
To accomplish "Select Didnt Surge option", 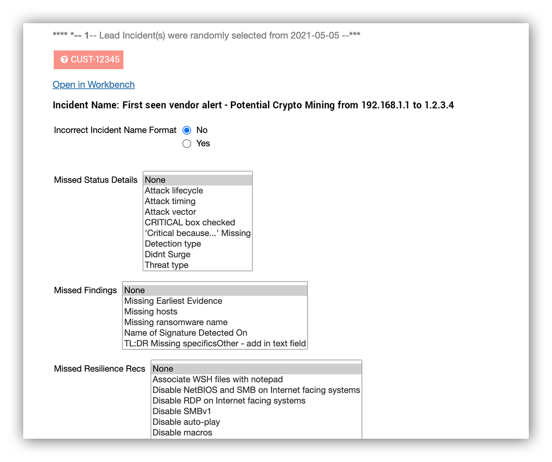I will click(198, 254).
